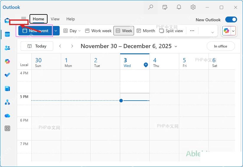This screenshot has width=243, height=167.
Task: Select Friday 5 day header
Action: click(x=194, y=62)
